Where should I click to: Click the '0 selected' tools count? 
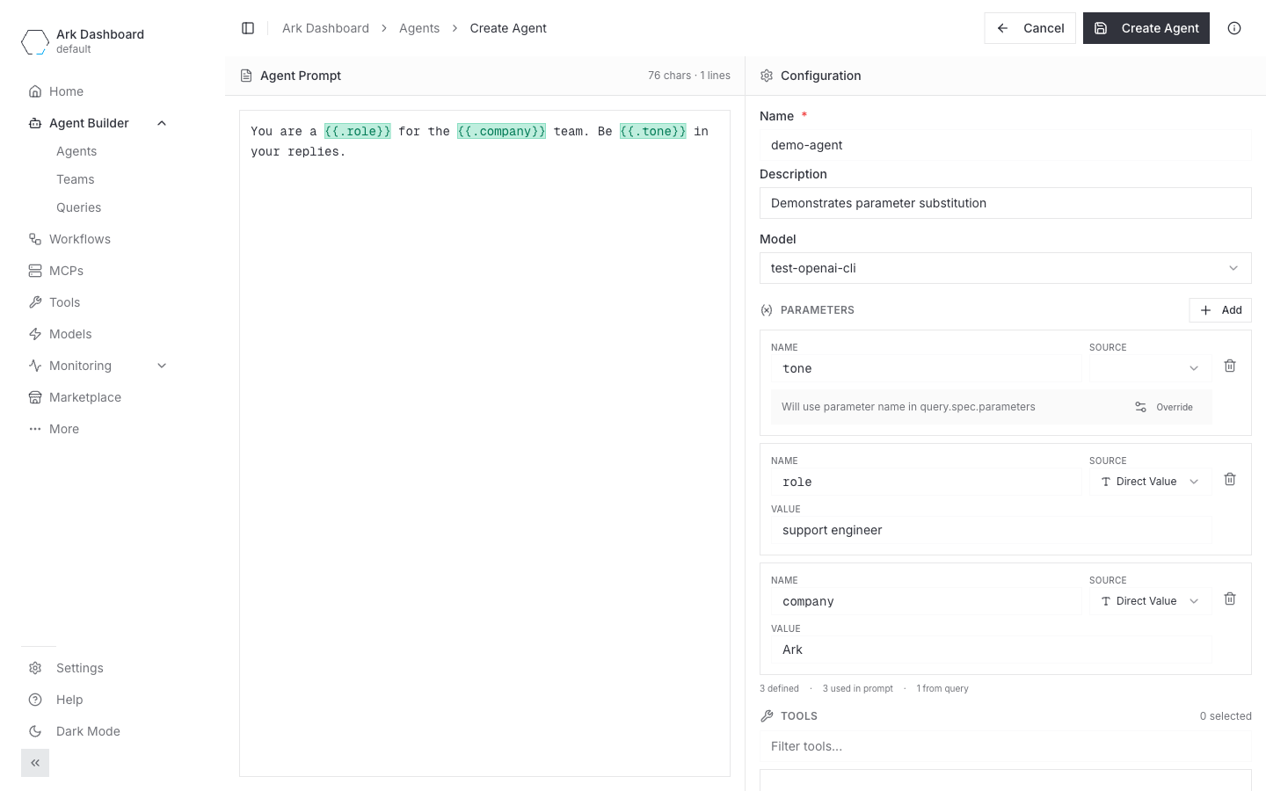(x=1226, y=716)
